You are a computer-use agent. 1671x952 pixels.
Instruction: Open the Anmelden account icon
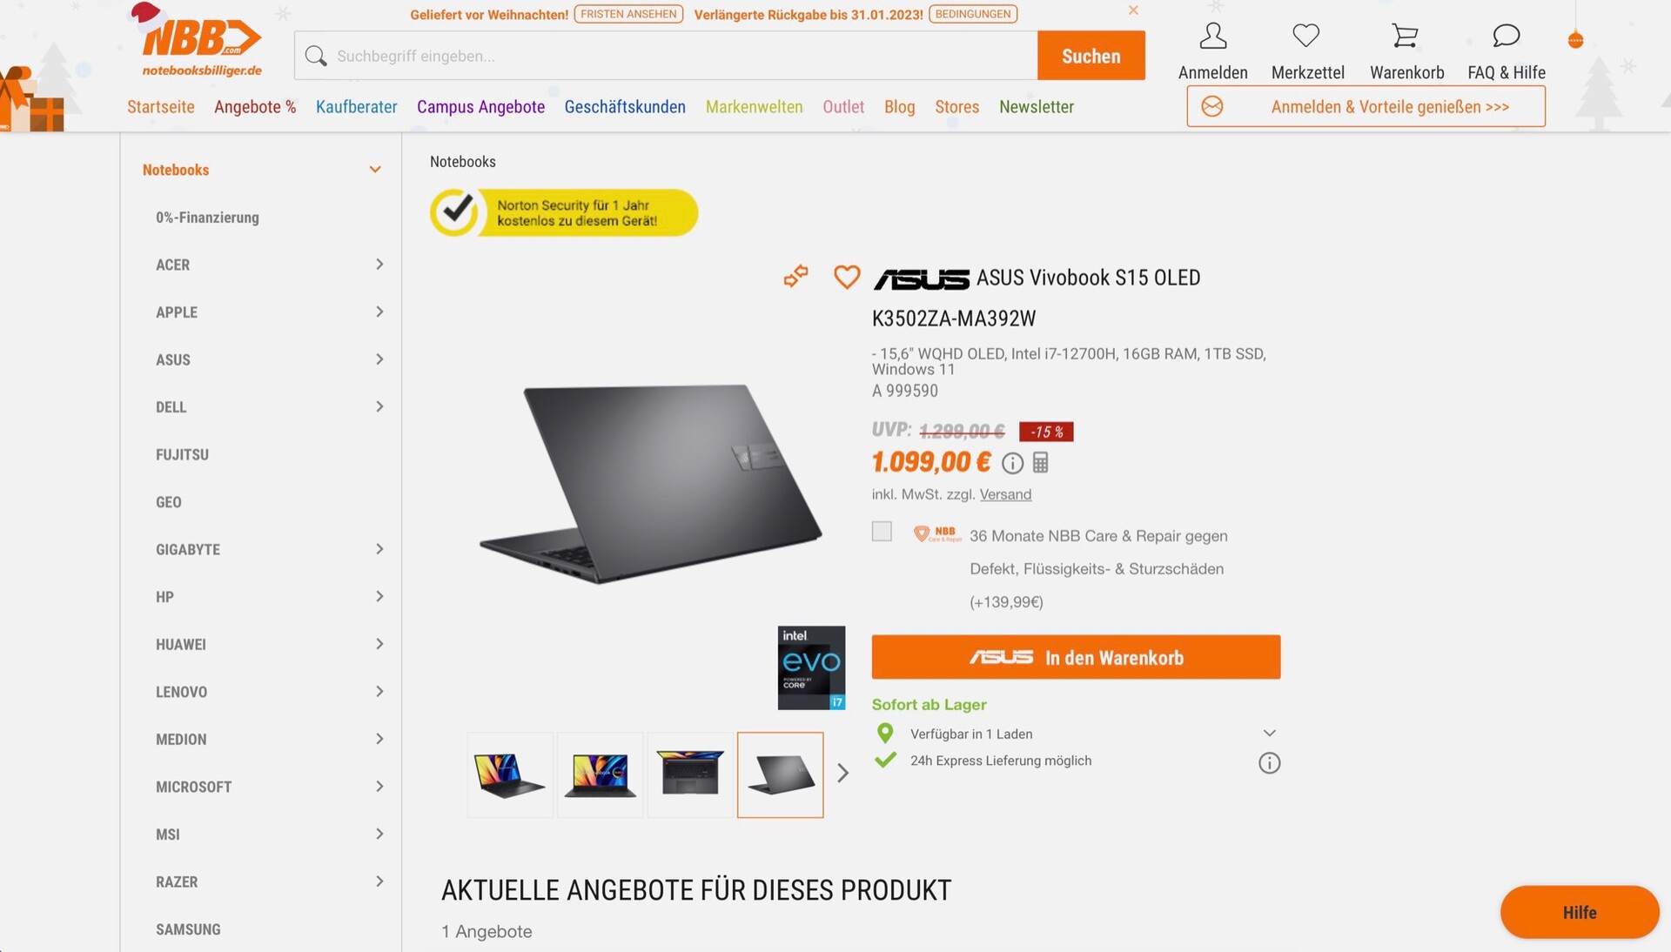pos(1212,37)
